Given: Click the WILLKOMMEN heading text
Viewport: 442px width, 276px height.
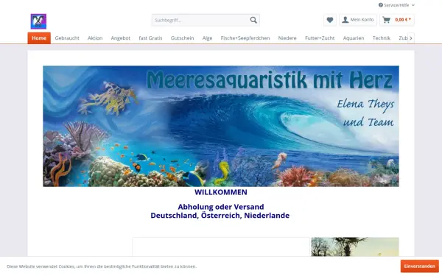Looking at the screenshot, I should tap(221, 192).
